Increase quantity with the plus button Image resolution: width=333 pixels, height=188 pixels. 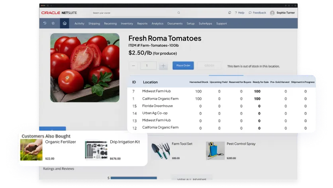163,66
